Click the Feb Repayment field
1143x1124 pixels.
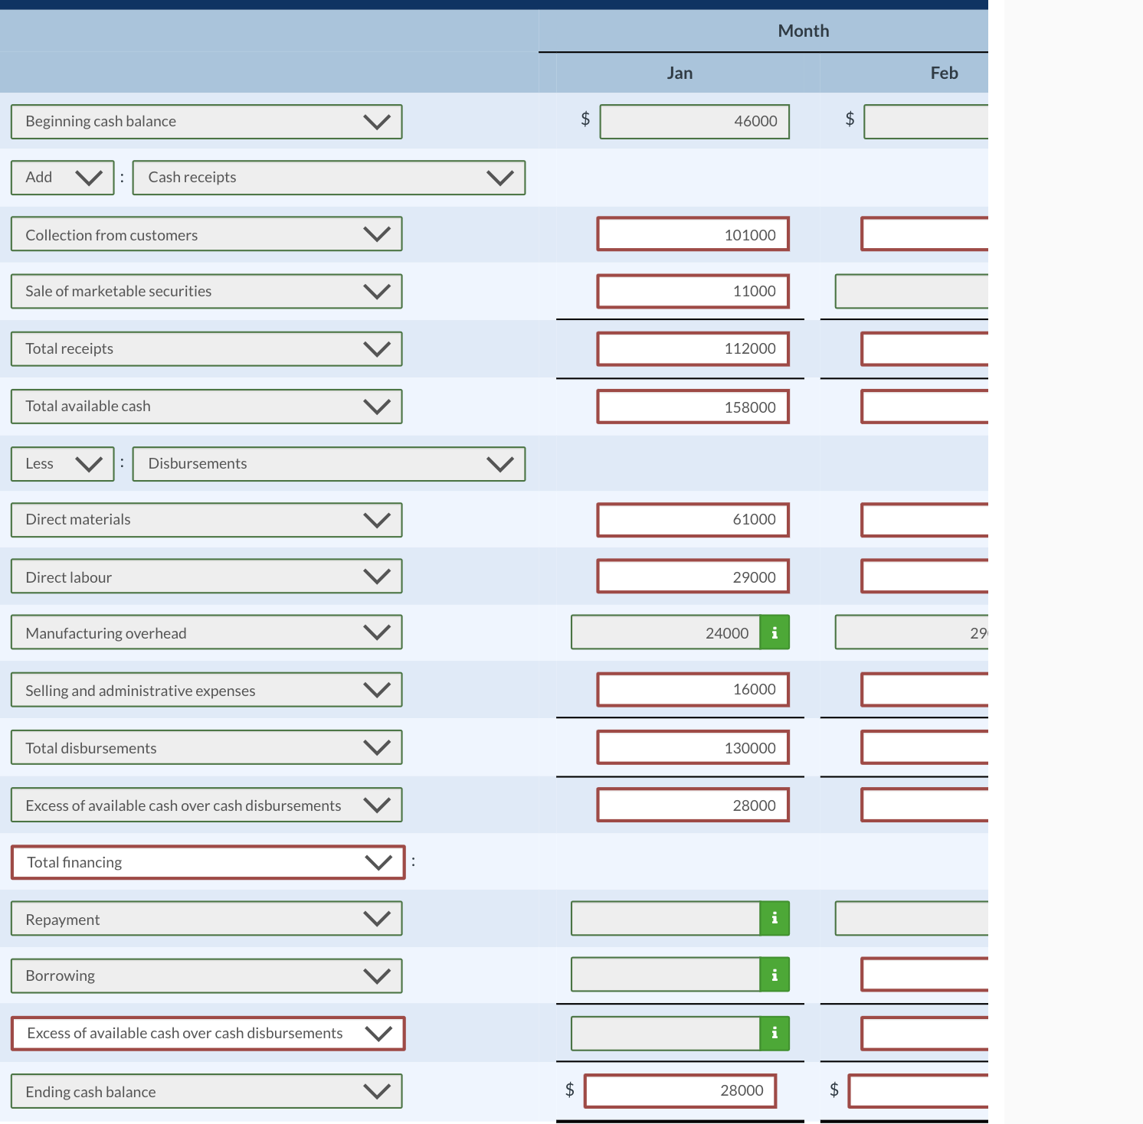pos(912,918)
